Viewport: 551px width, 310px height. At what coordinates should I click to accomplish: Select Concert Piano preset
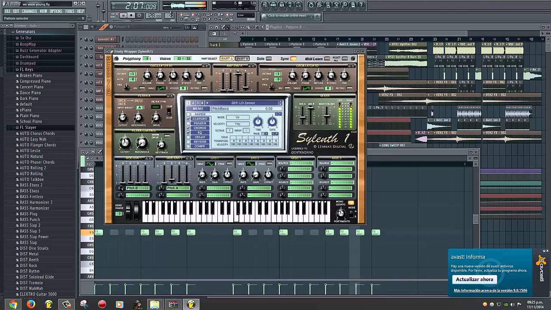point(31,87)
